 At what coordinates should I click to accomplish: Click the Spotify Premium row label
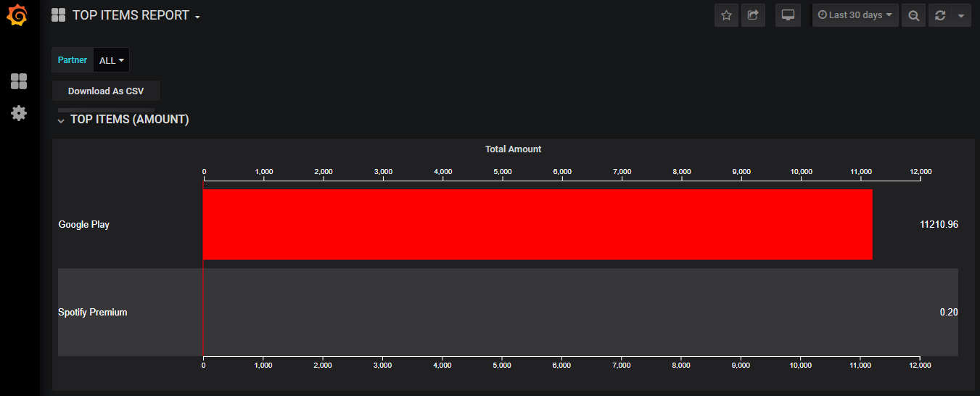coord(93,312)
